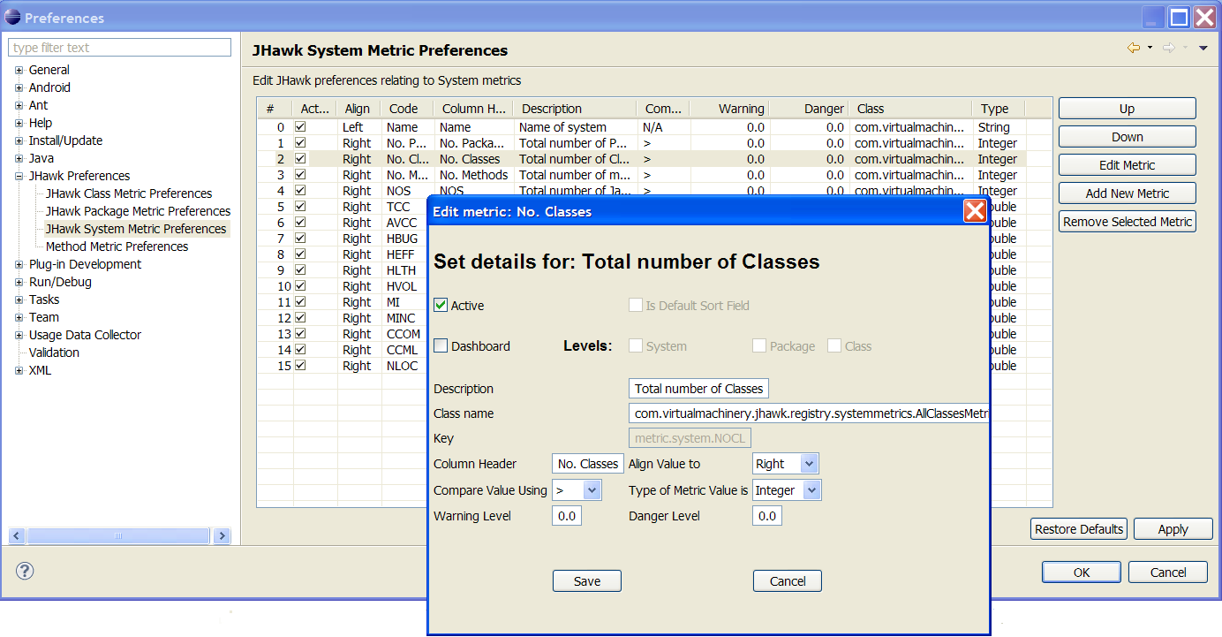1222x637 pixels.
Task: Click Remove Selected Metric button
Action: [1127, 222]
